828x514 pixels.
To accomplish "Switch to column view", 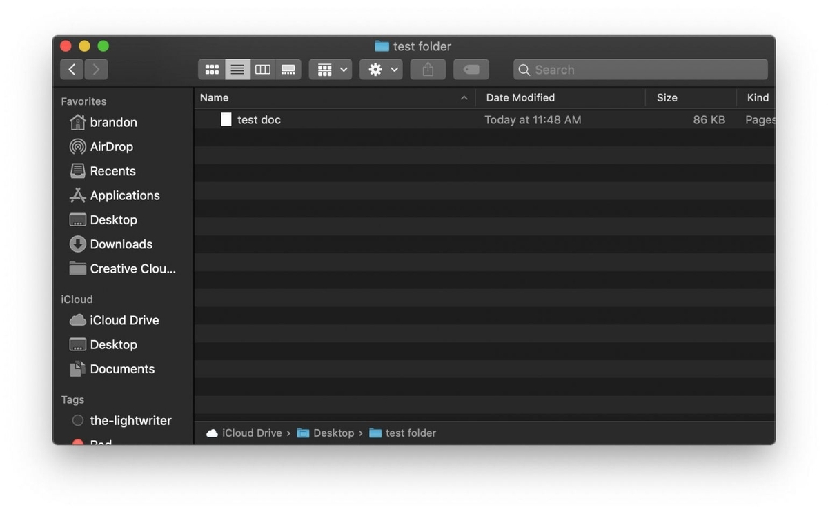I will tap(262, 69).
